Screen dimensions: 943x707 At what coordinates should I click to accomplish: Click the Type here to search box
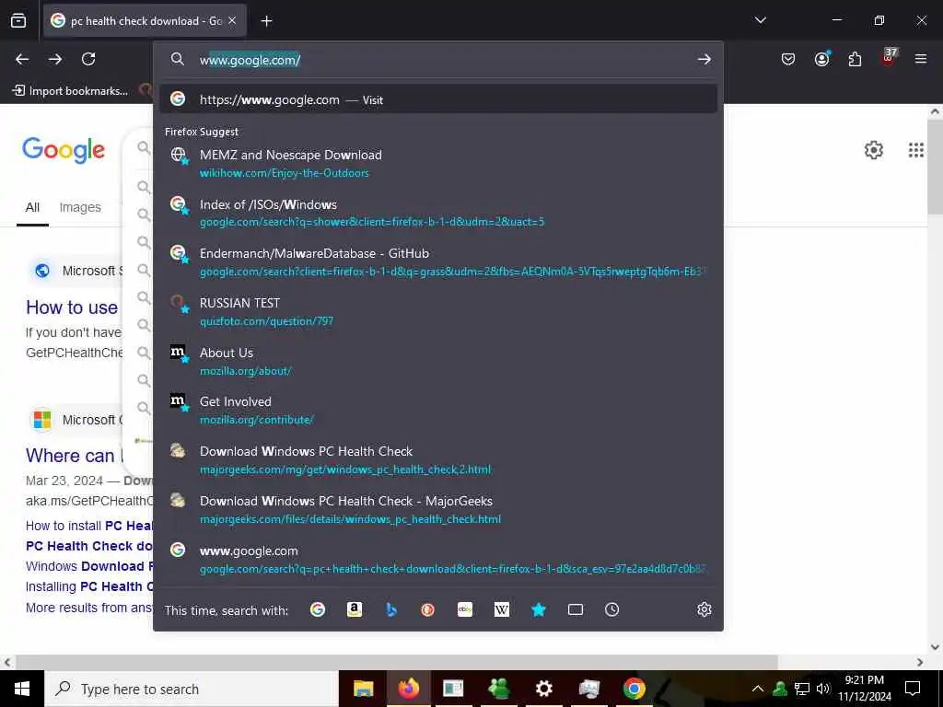tap(192, 689)
